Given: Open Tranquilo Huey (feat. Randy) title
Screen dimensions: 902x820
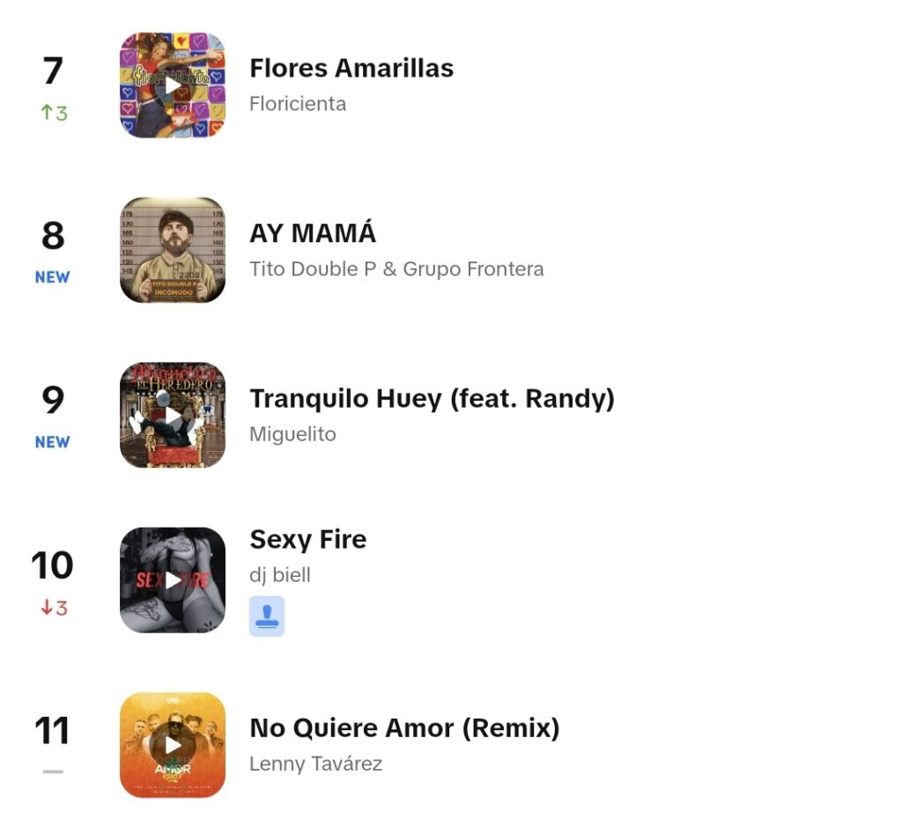Looking at the screenshot, I should 432,398.
